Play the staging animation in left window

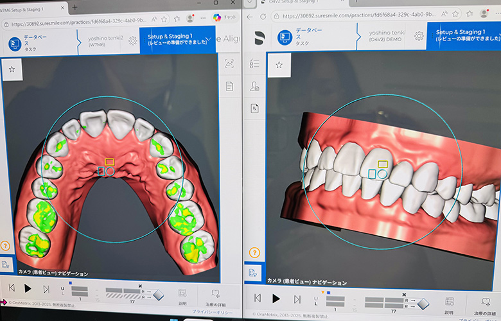click(28, 289)
